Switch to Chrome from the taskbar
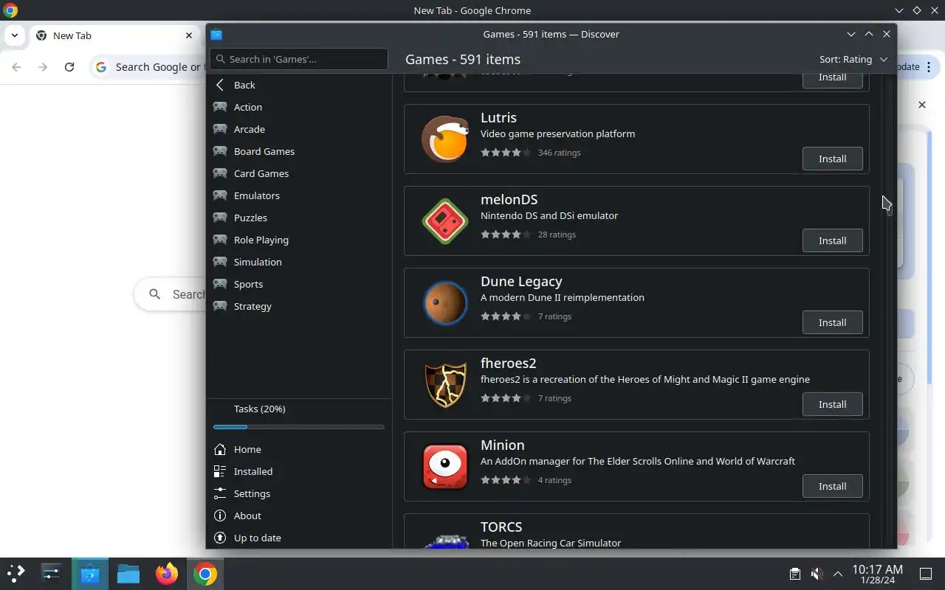 click(205, 573)
